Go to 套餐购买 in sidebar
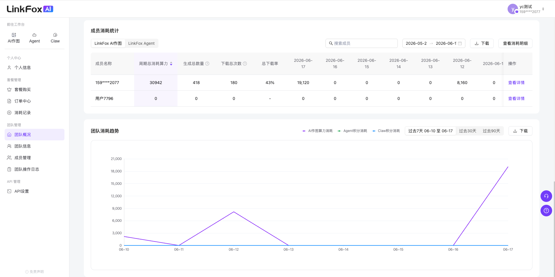This screenshot has width=555, height=277. [x=34, y=90]
